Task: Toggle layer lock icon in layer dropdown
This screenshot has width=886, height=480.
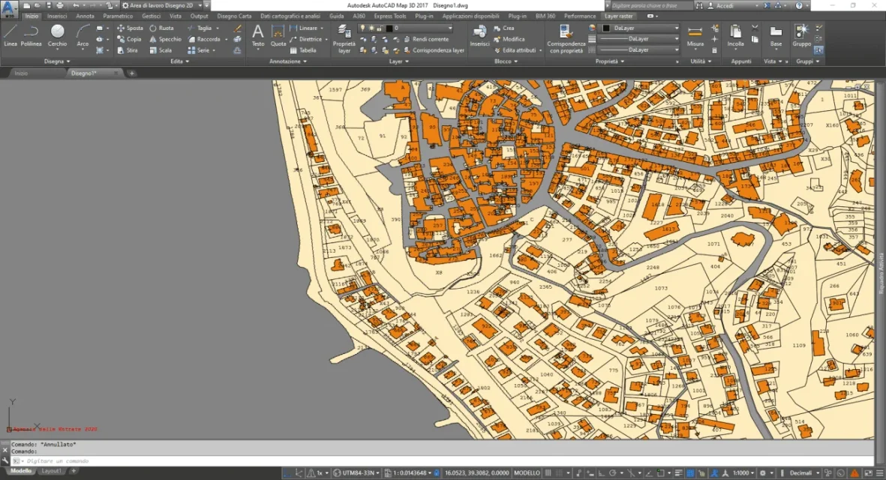Action: click(379, 28)
